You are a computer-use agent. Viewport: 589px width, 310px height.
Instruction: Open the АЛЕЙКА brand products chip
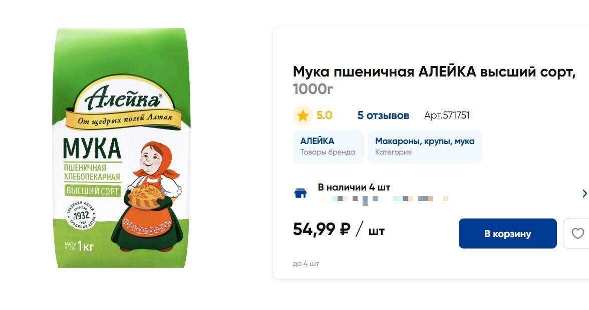point(328,146)
